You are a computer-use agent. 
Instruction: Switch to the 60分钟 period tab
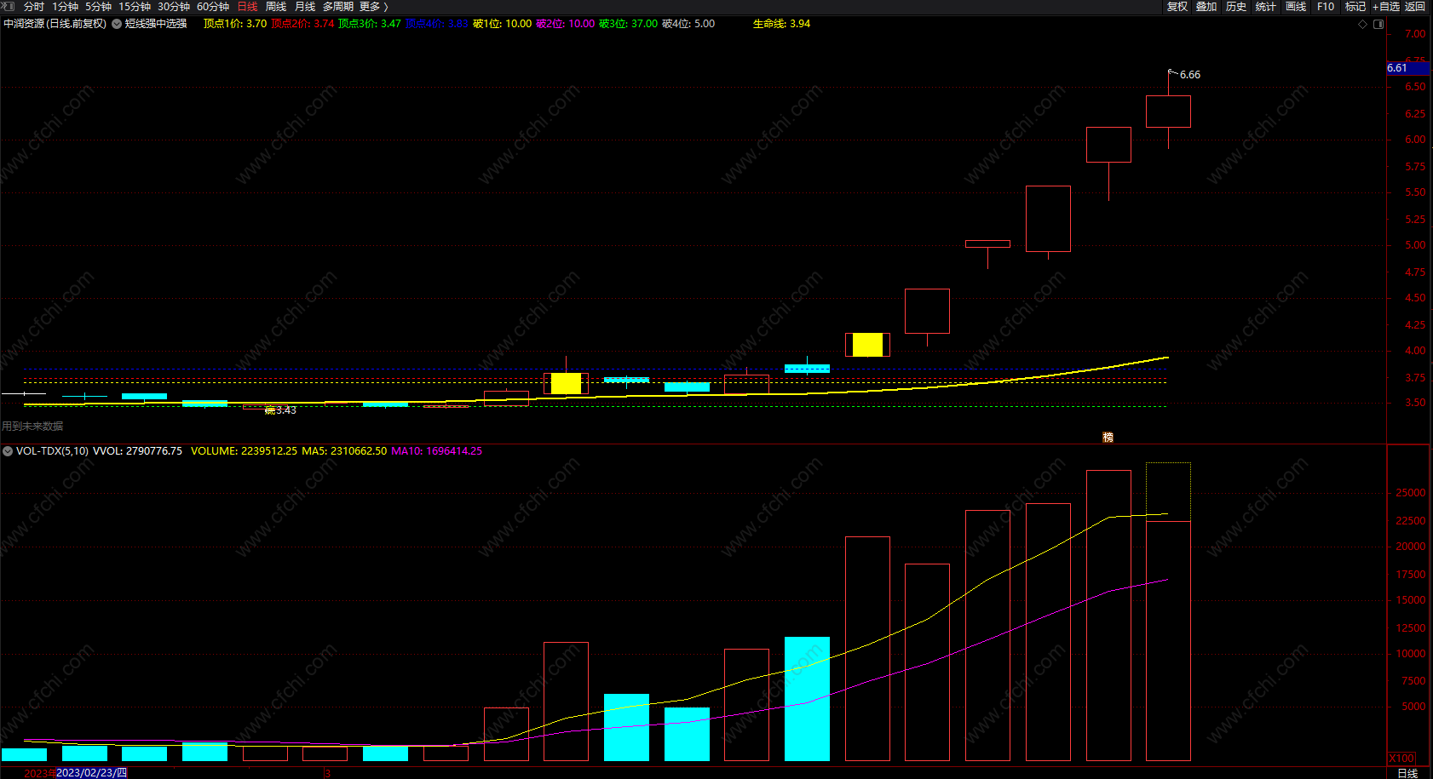point(213,6)
